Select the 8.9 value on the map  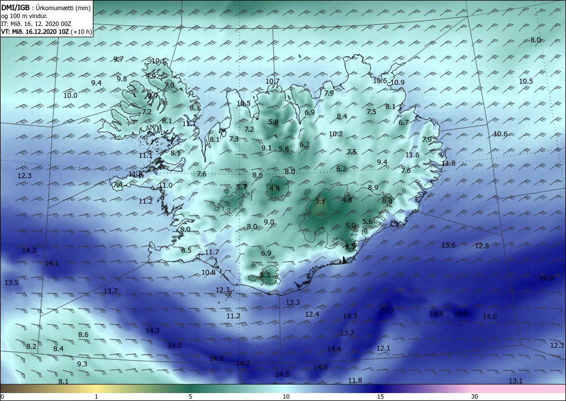coord(373,188)
